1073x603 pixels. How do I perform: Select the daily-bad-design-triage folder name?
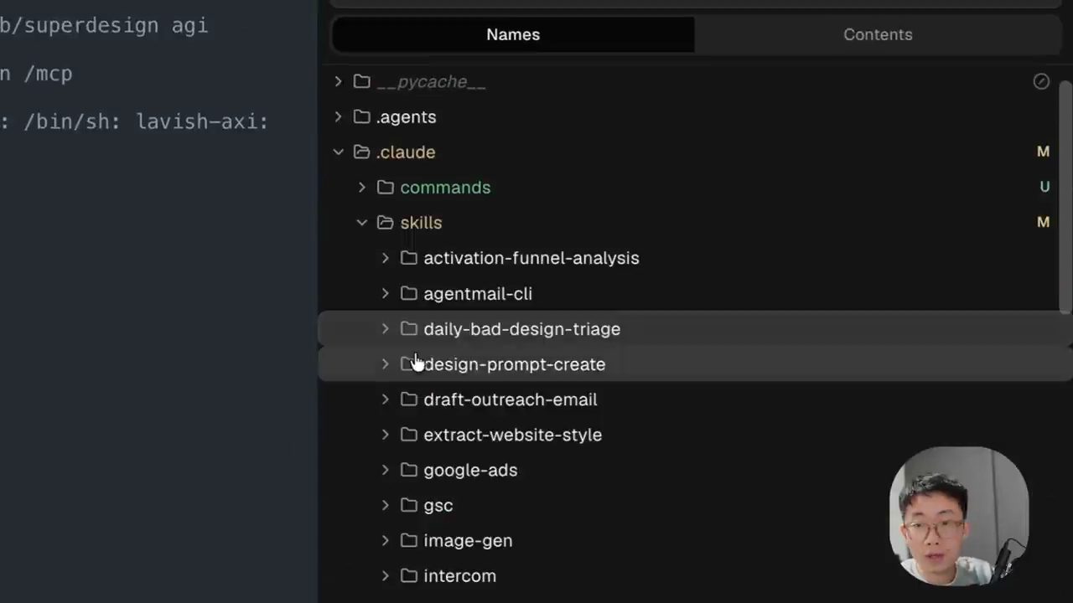click(x=521, y=329)
